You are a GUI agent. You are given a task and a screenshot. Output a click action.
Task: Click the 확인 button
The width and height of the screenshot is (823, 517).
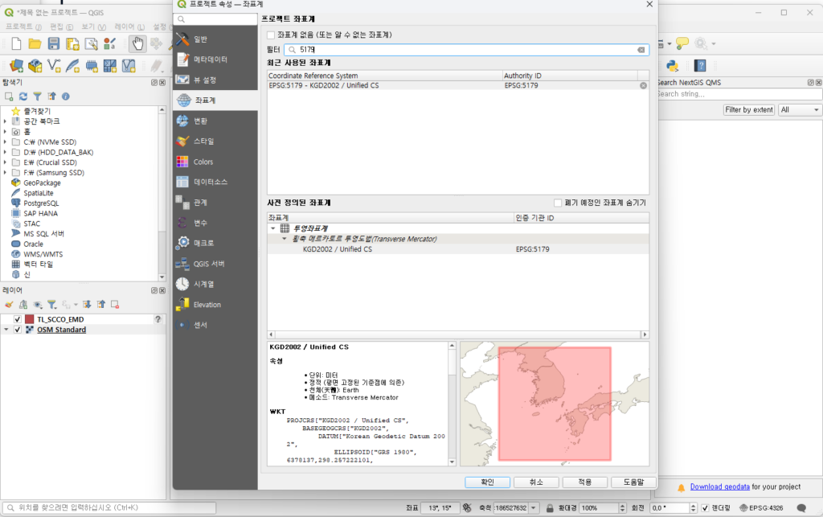click(x=488, y=482)
